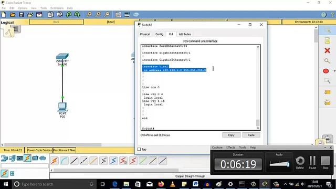The height and width of the screenshot is (189, 336).
Task: Switch to the Config tab in Switch1
Action: point(159,34)
